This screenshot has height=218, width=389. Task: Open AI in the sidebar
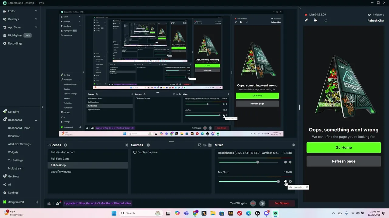7,184
